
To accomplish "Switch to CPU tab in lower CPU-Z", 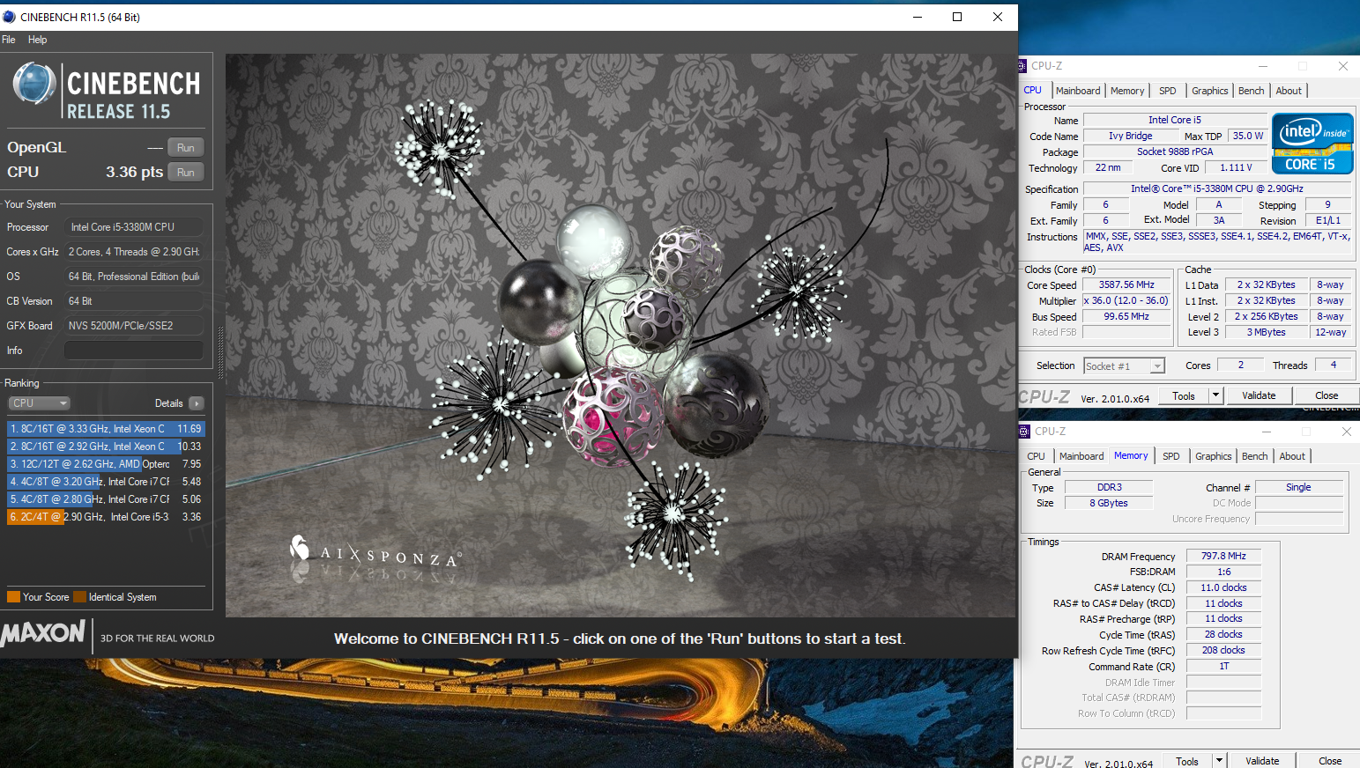I will (1037, 456).
